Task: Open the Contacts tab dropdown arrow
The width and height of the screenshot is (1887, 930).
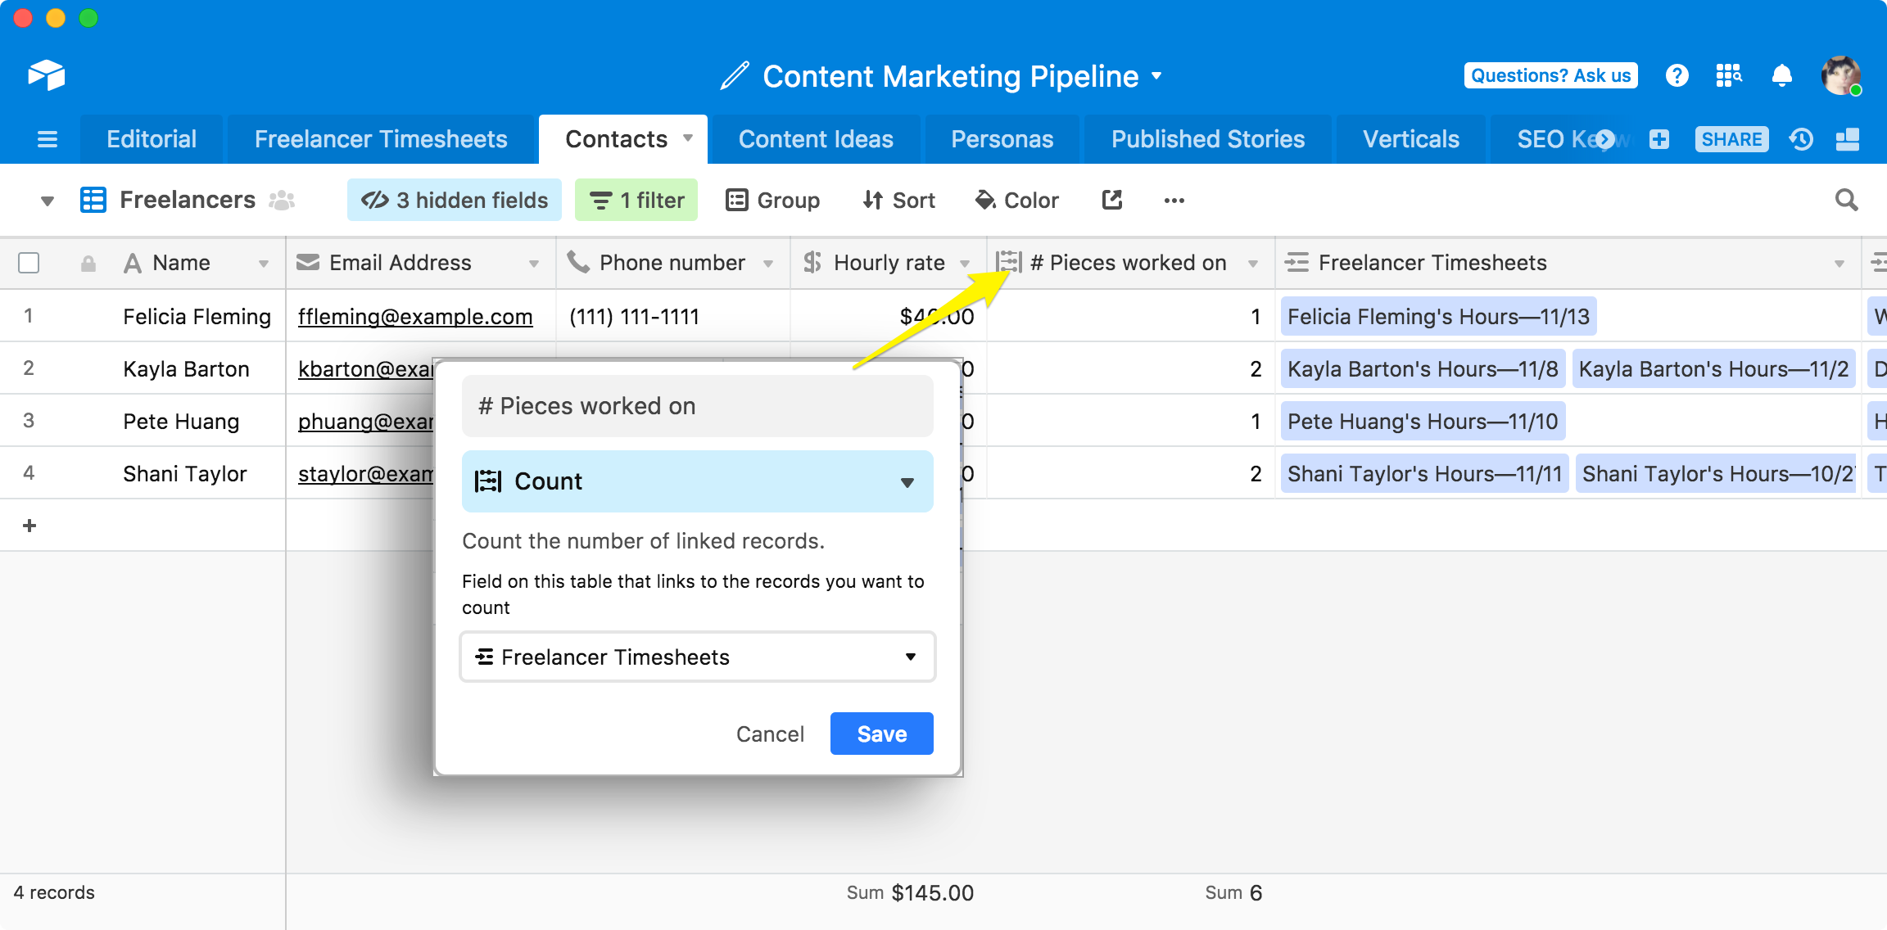Action: (688, 138)
